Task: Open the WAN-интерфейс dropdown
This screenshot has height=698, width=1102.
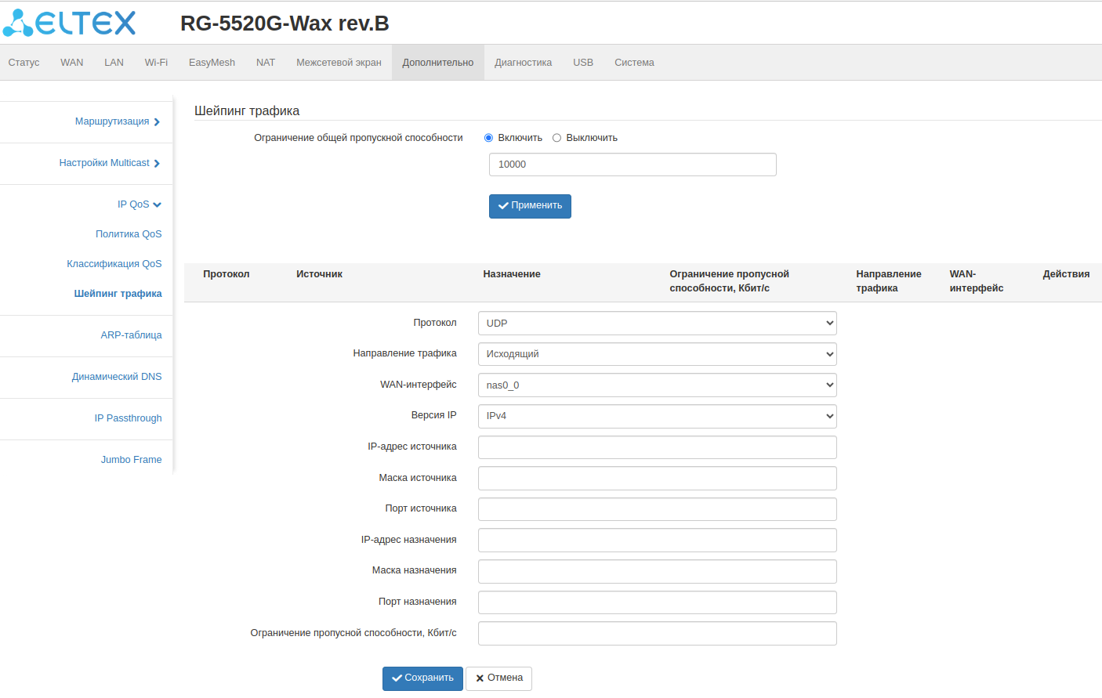Action: tap(657, 385)
